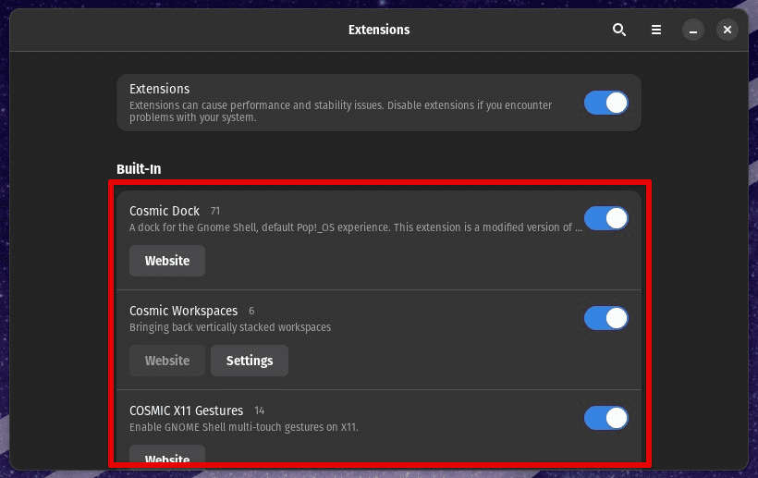
Task: Open Settings for Cosmic Workspaces
Action: tap(250, 361)
